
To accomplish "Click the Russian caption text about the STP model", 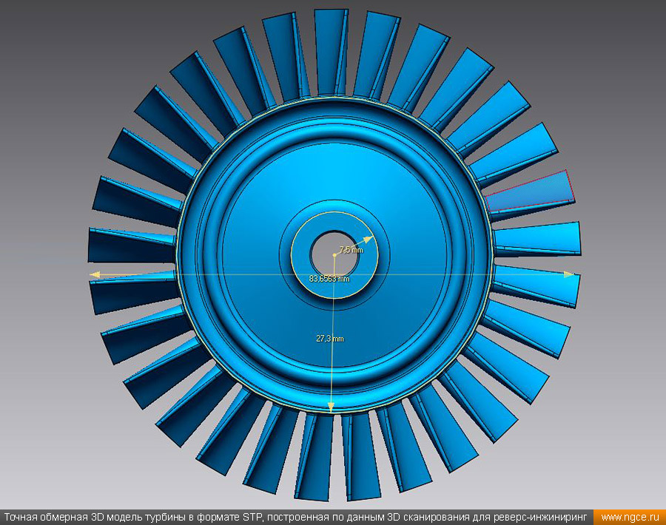I will [x=296, y=517].
